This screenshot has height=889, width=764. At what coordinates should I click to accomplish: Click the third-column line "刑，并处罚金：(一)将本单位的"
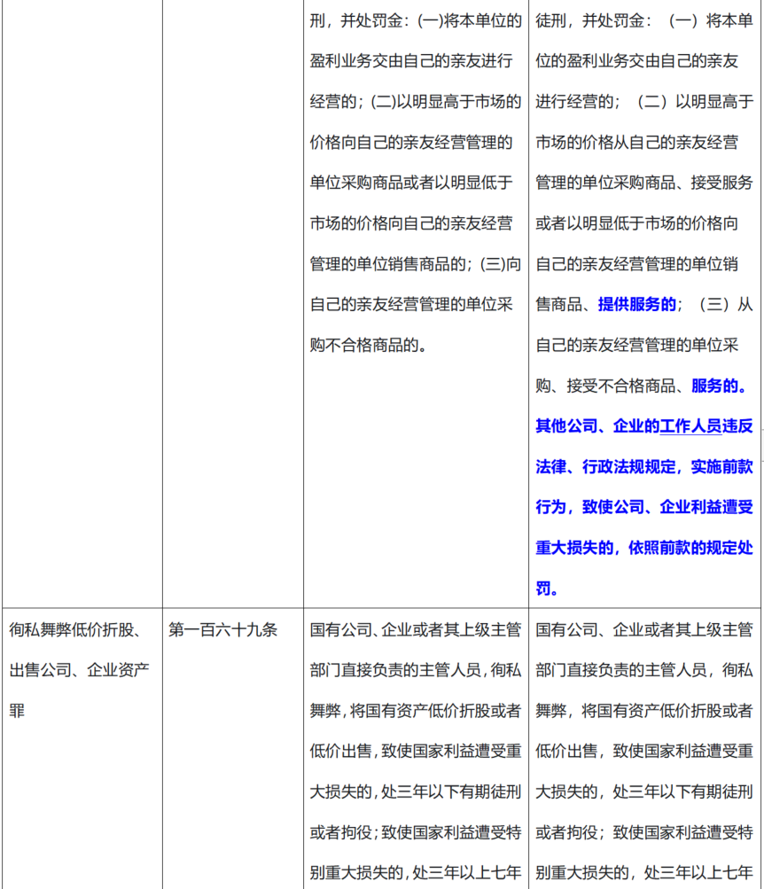[416, 21]
